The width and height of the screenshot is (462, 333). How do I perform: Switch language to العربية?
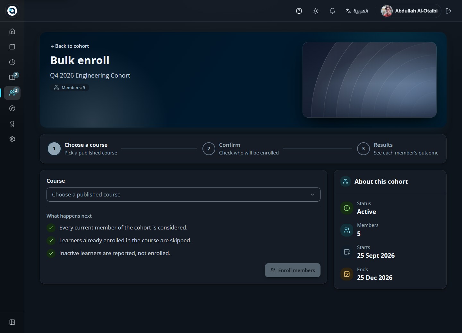click(357, 11)
